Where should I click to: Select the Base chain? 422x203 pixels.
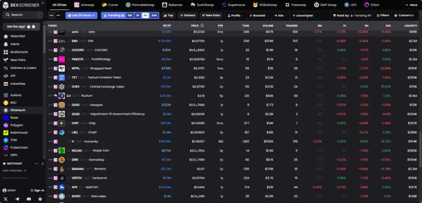tap(14, 118)
